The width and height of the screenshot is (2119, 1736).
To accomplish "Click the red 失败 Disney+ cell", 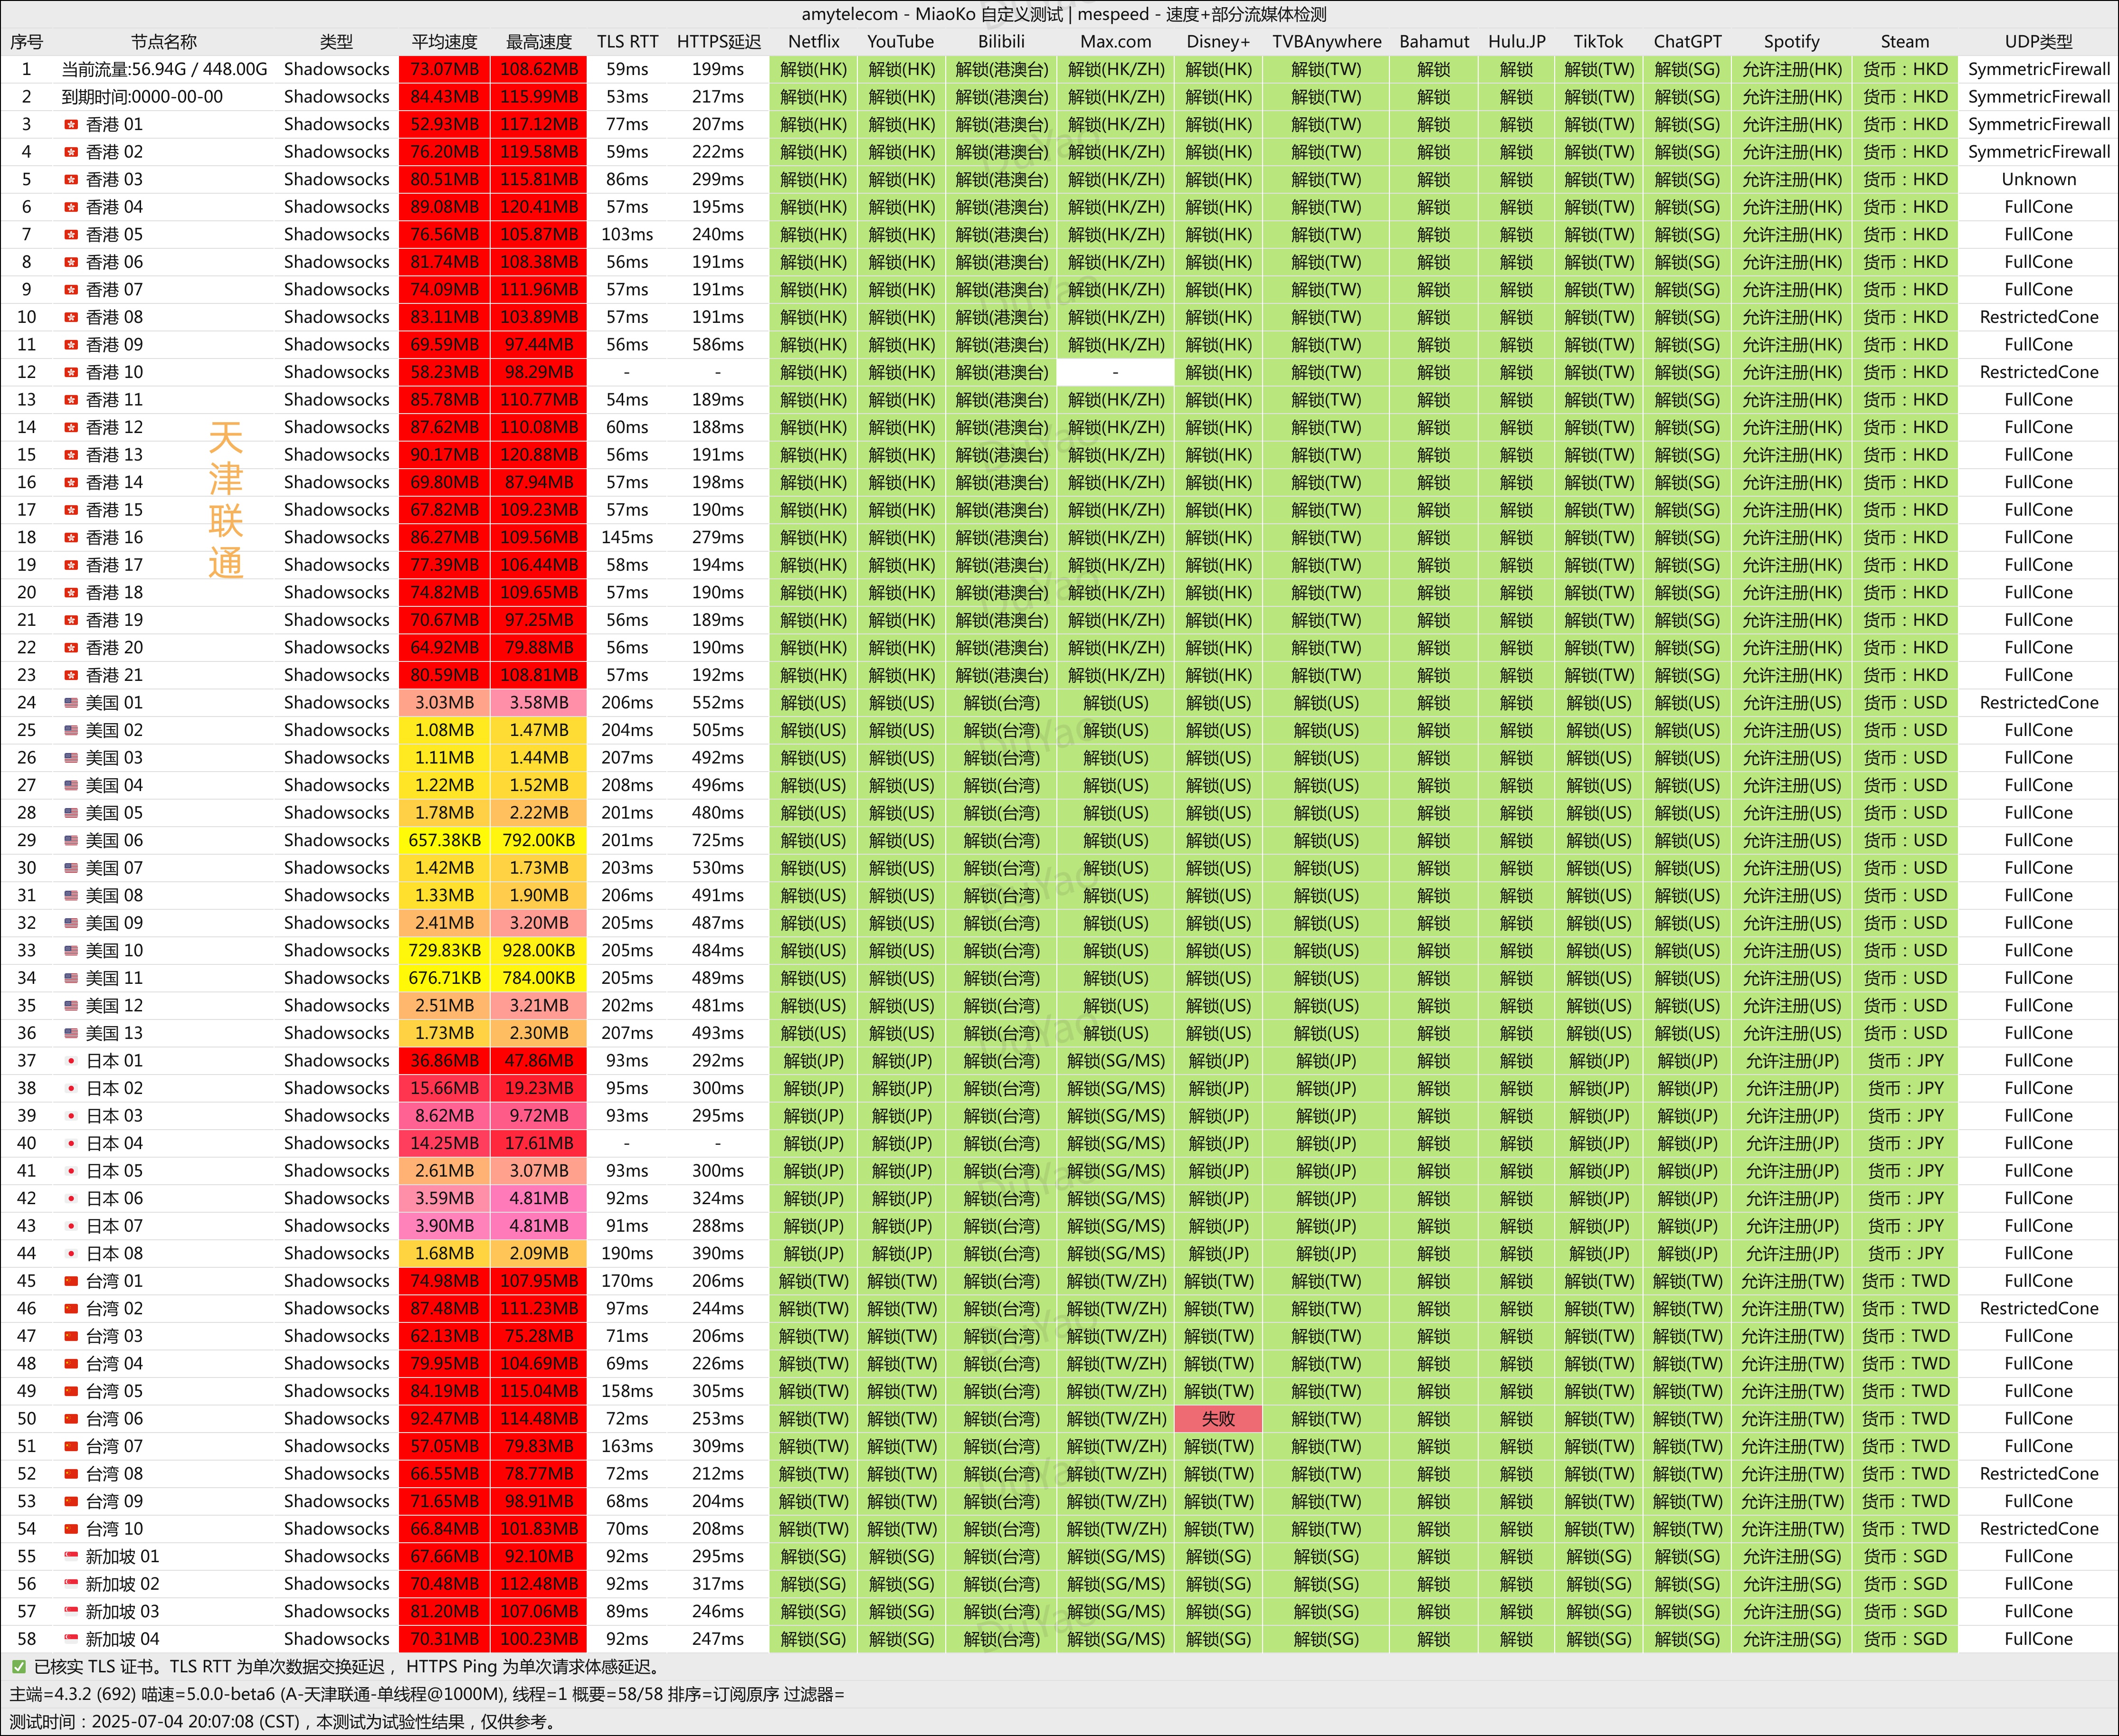I will pyautogui.click(x=1217, y=1418).
